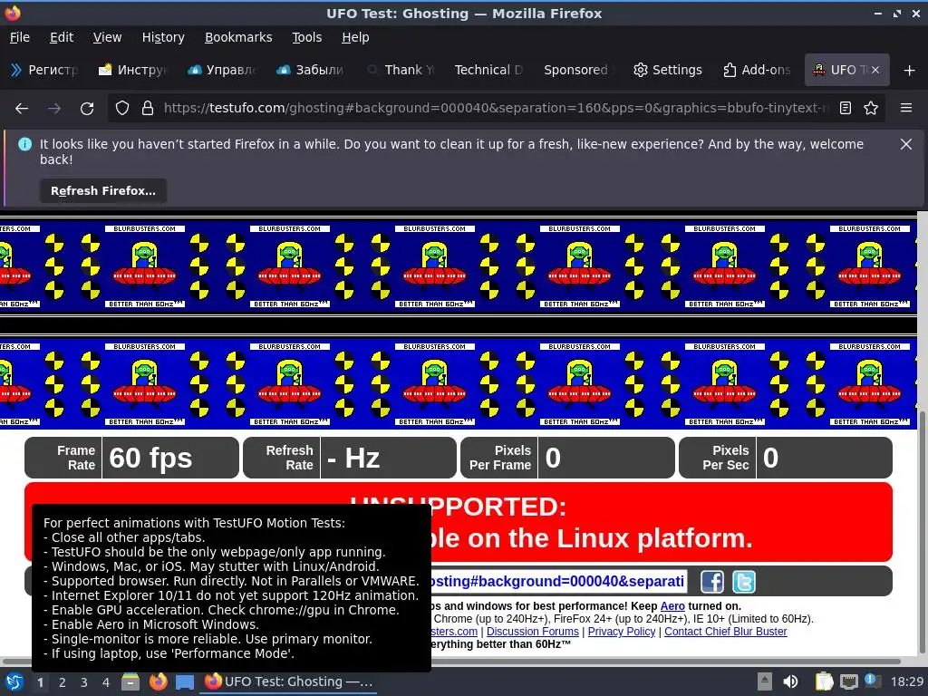Switch to the Technical D tab

(x=488, y=70)
